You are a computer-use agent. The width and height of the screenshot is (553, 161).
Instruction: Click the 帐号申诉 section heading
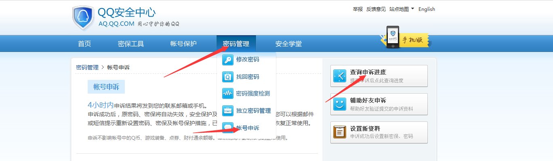pyautogui.click(x=106, y=87)
